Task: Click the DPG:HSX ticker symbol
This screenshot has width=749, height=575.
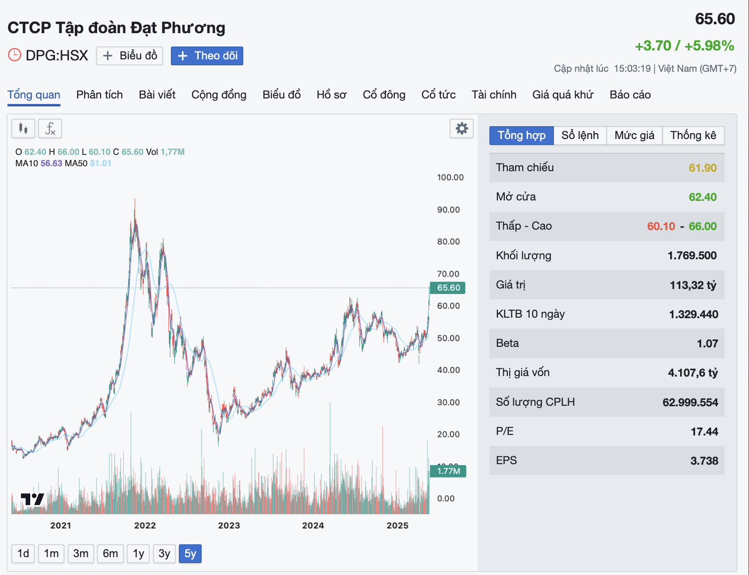Action: click(57, 55)
